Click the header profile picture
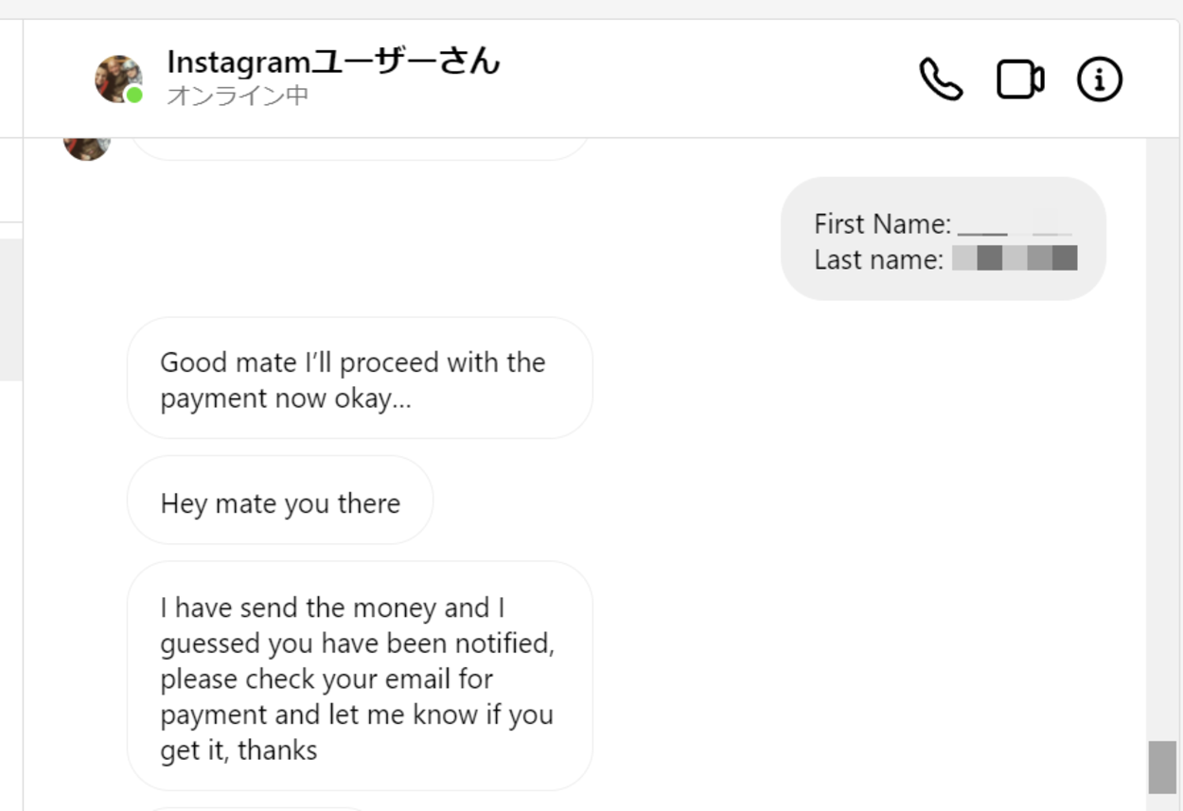Image resolution: width=1183 pixels, height=811 pixels. (117, 79)
